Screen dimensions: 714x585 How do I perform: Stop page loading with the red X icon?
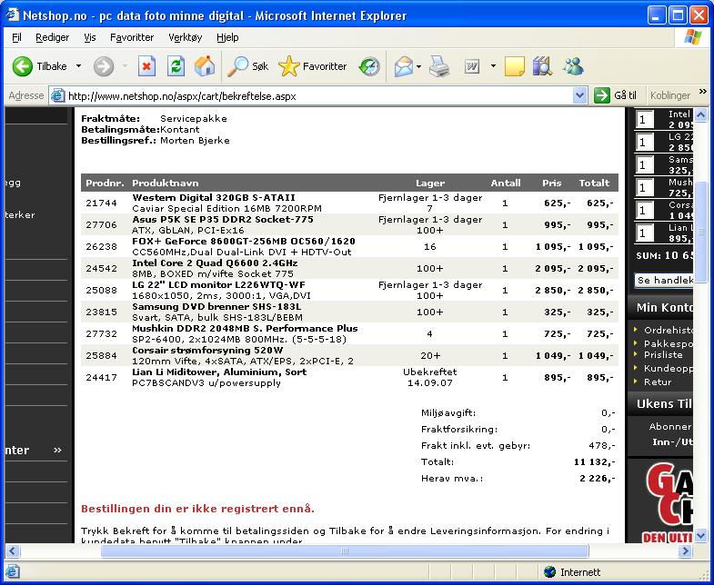pyautogui.click(x=146, y=66)
